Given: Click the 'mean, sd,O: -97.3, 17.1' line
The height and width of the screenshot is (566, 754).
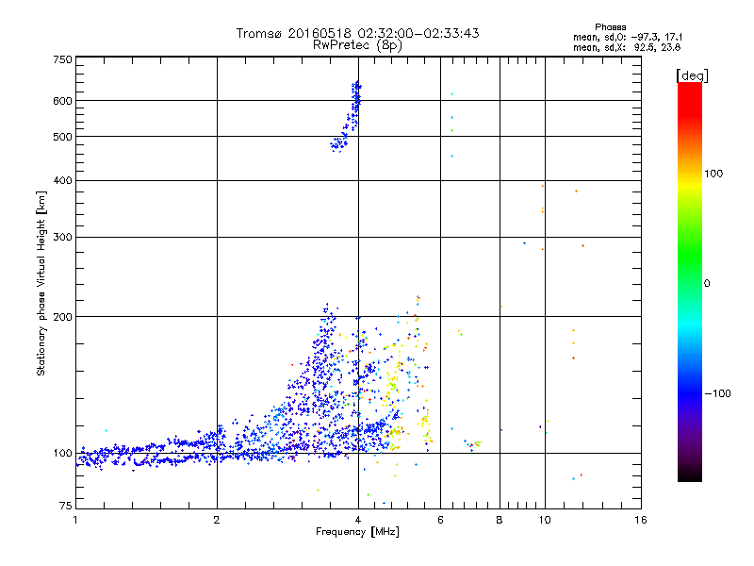Looking at the screenshot, I should pyautogui.click(x=628, y=37).
